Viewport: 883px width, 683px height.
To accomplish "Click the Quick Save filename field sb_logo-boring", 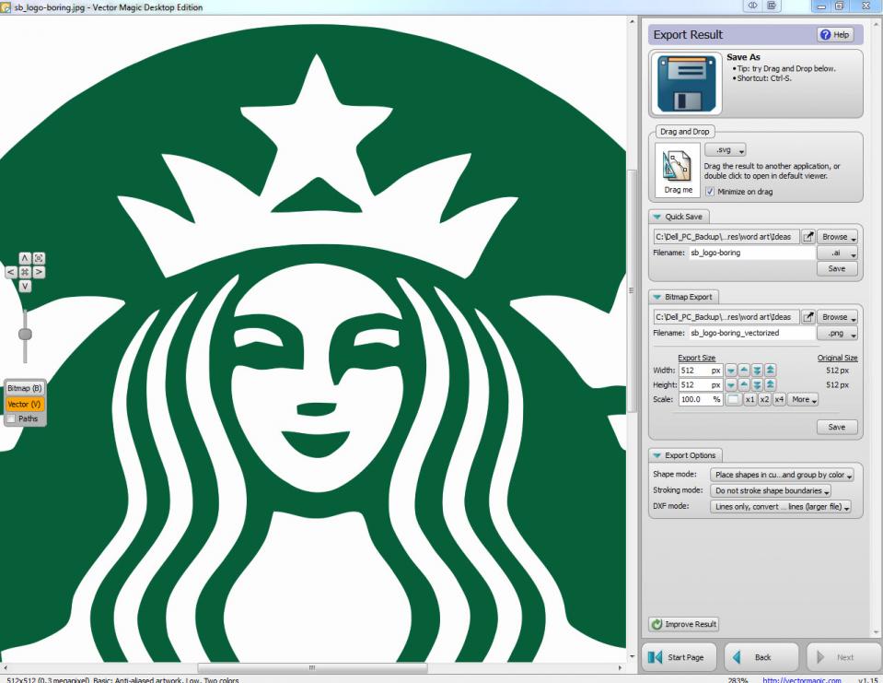I will 751,253.
